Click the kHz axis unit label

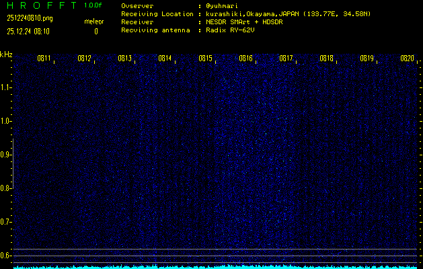[6, 54]
